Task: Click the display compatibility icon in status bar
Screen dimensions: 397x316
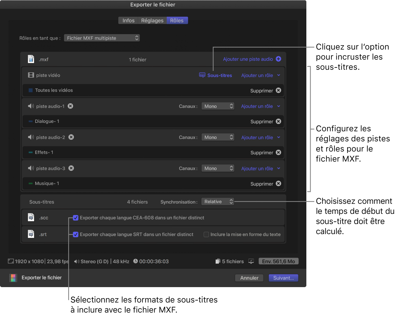Action: coord(251,261)
